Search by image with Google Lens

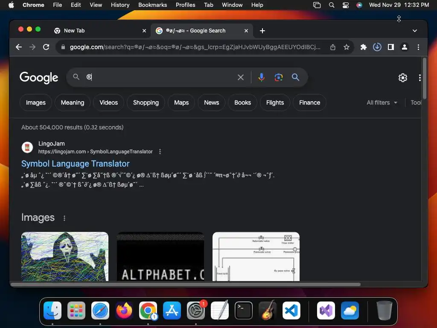pyautogui.click(x=278, y=77)
